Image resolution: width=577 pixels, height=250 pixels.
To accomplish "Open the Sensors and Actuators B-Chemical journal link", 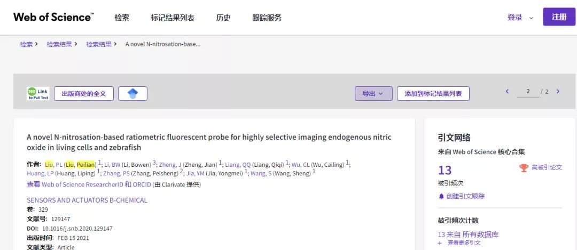I will click(87, 200).
